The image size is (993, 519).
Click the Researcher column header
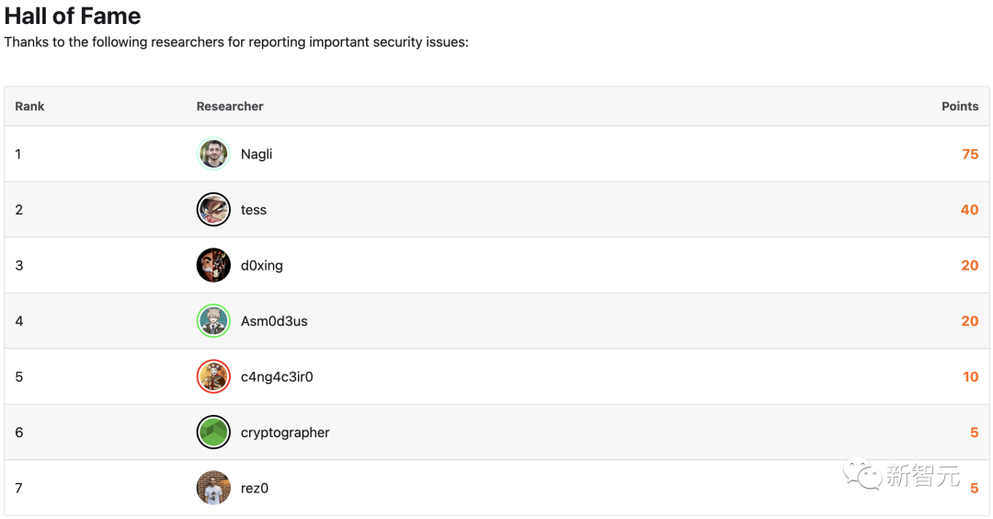click(x=230, y=107)
